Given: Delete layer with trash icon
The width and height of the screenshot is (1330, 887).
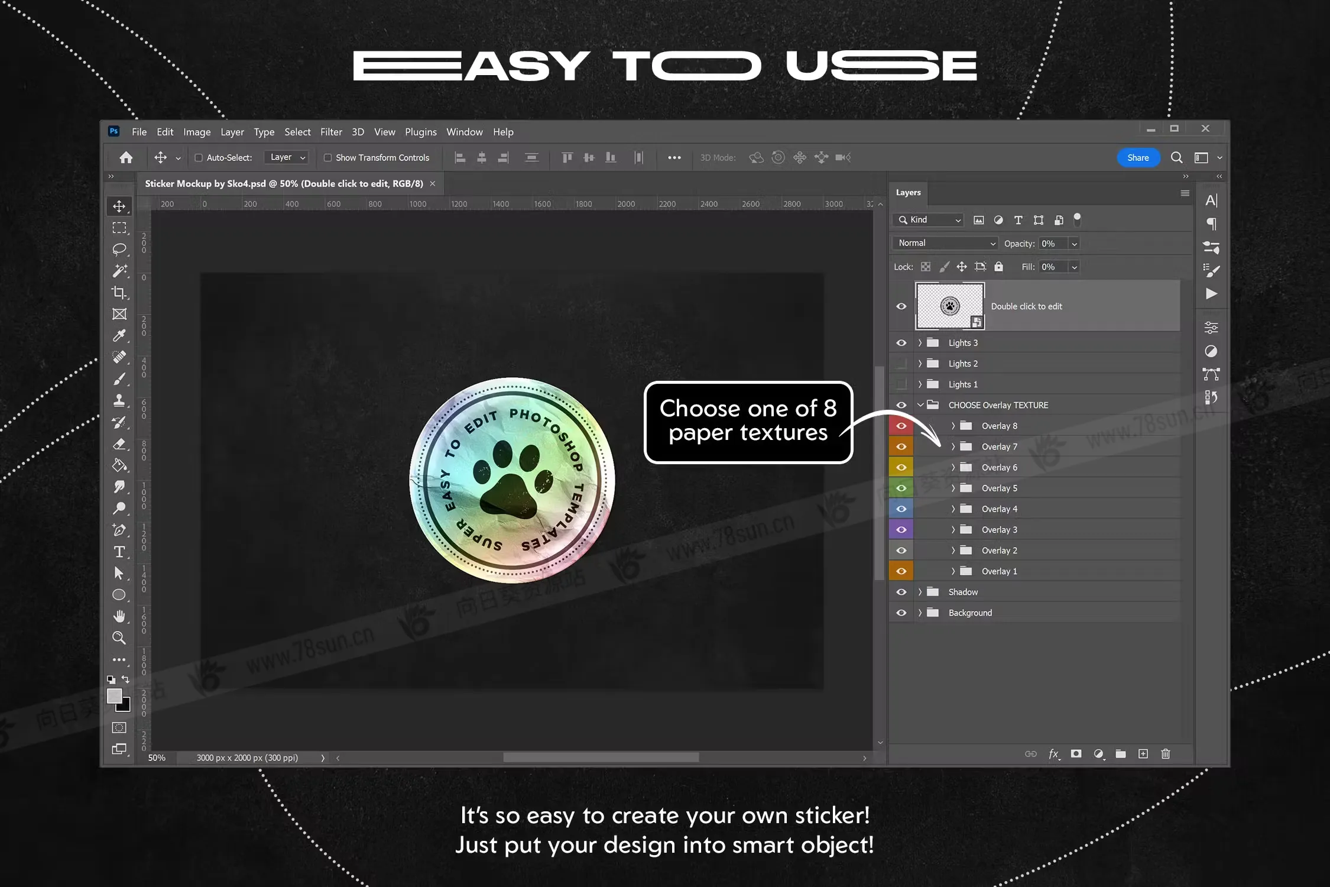Looking at the screenshot, I should [1165, 754].
